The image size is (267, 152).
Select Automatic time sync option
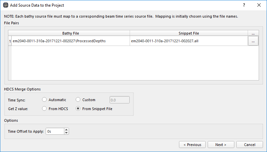click(x=44, y=100)
